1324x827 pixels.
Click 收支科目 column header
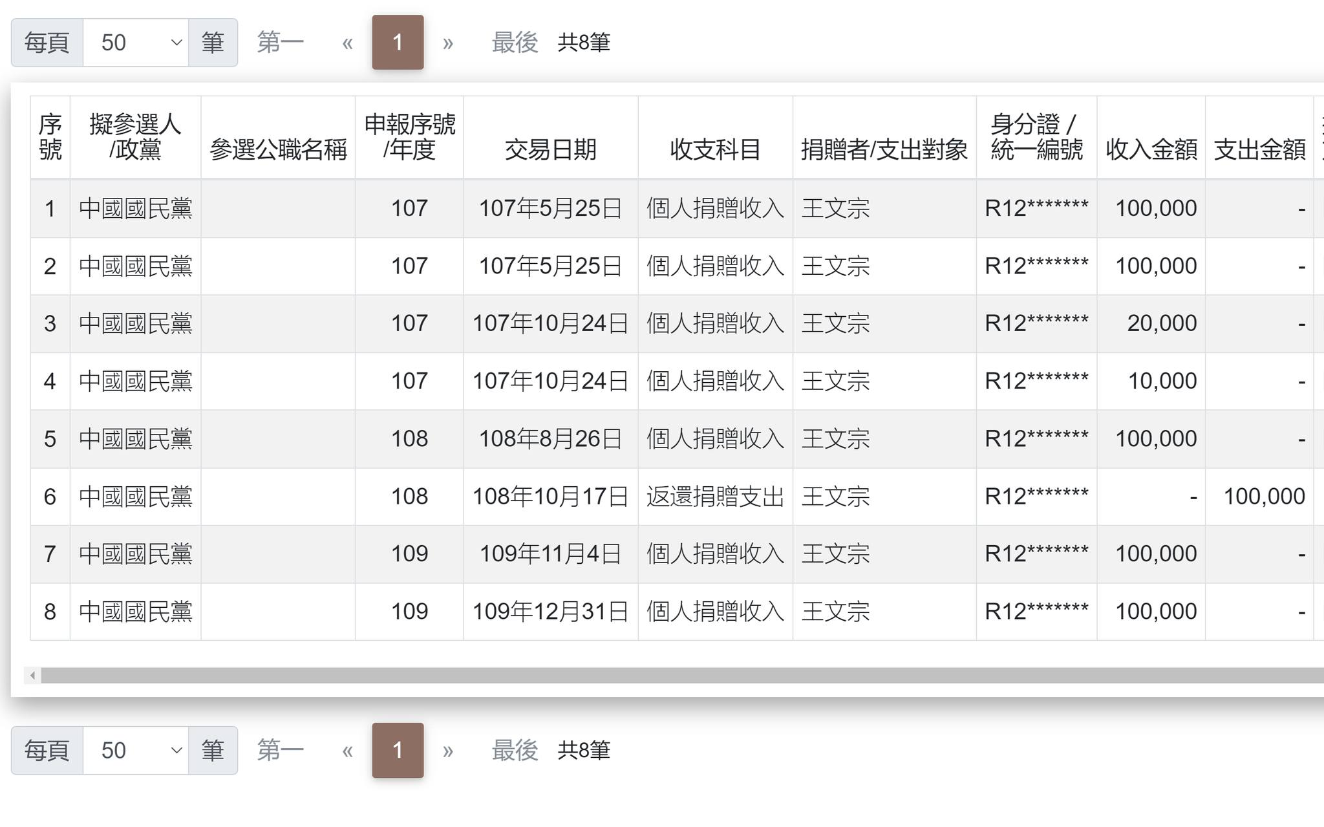pos(715,137)
